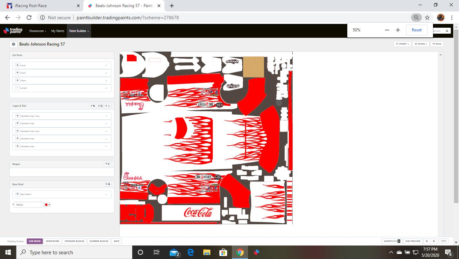Open the Insert dropdown
Image resolution: width=459 pixels, height=259 pixels.
pos(402,44)
